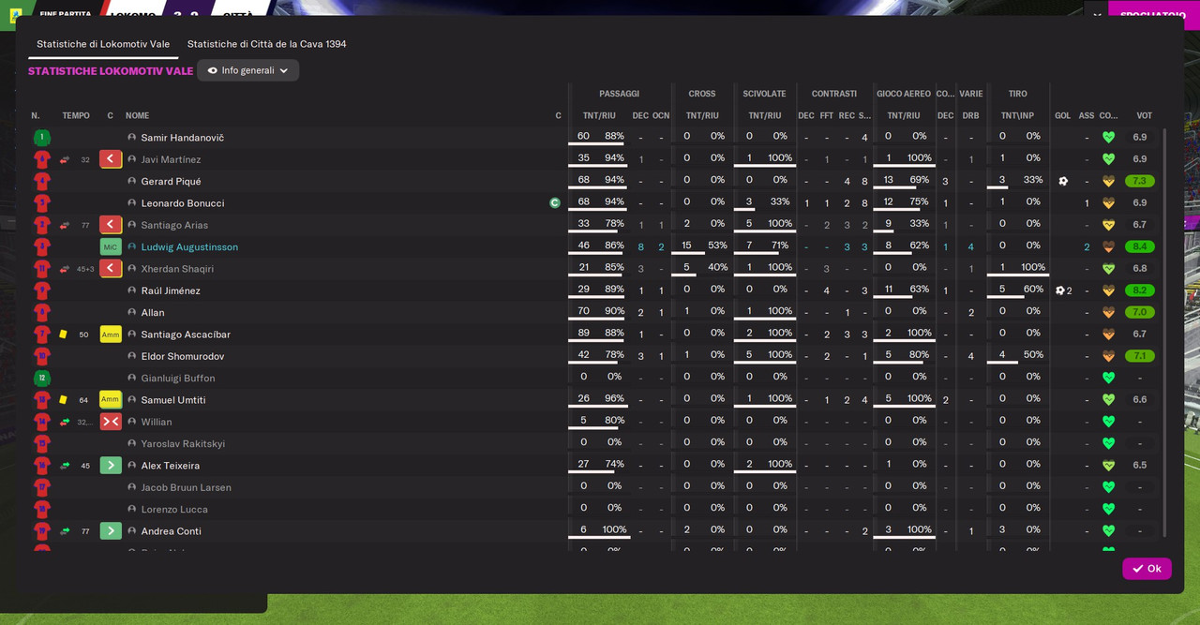Screen dimensions: 1200x625
Task: Click Gianluigi Buffon's number 12 shirt icon
Action: pos(42,379)
